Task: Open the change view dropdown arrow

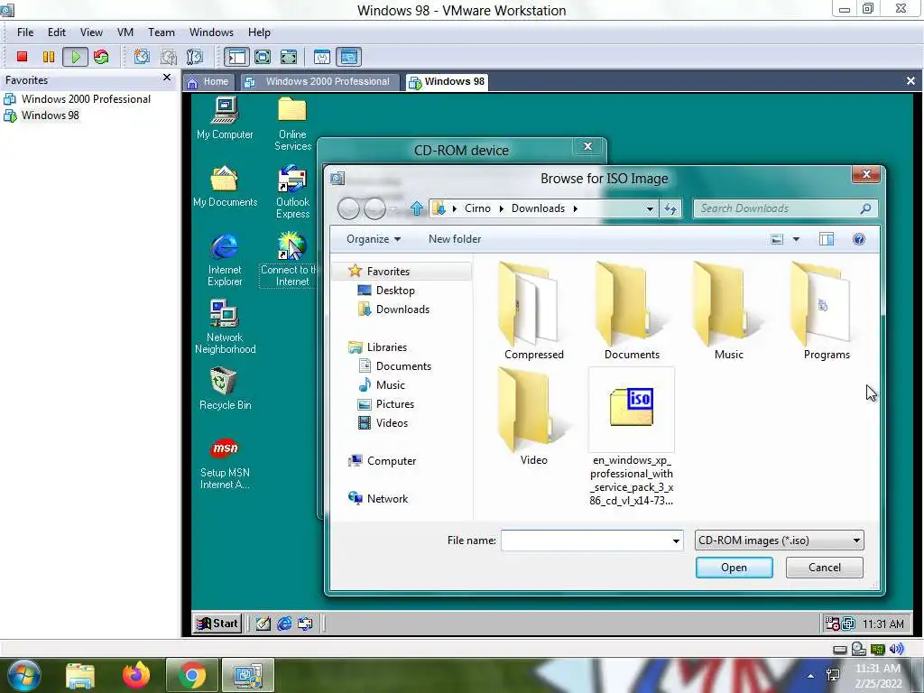Action: click(x=796, y=238)
